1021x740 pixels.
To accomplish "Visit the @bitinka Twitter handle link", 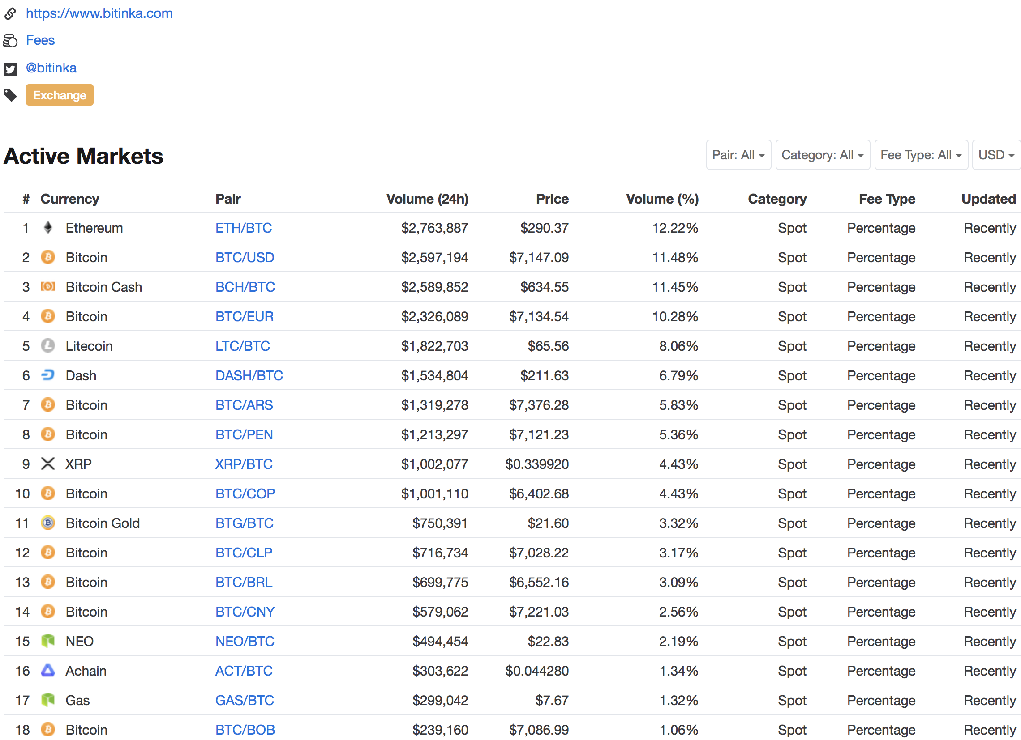I will [51, 68].
